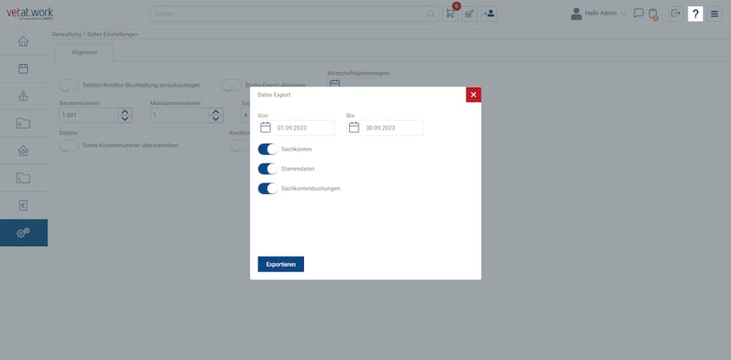The height and width of the screenshot is (360, 731).
Task: Click the cash register plus icon
Action: point(469,14)
